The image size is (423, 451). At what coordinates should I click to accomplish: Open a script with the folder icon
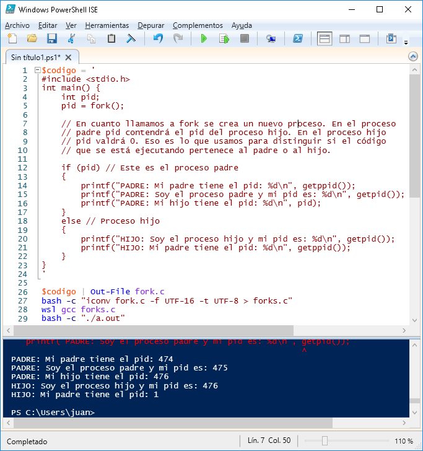(32, 38)
